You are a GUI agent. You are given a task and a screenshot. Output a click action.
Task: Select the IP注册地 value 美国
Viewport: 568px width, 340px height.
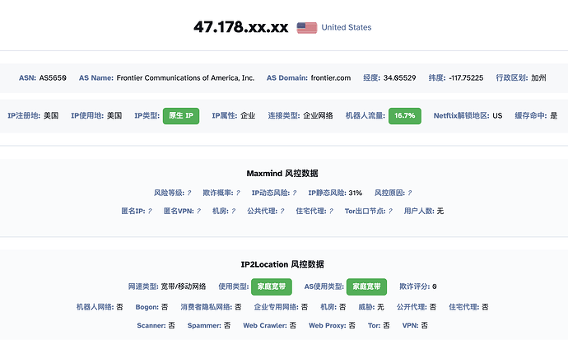pos(51,116)
